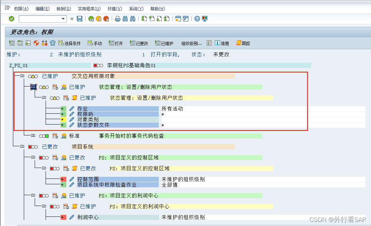The image size is (371, 226).
Task: Click the orange boxes icon beside the trash can
Action: [45, 43]
